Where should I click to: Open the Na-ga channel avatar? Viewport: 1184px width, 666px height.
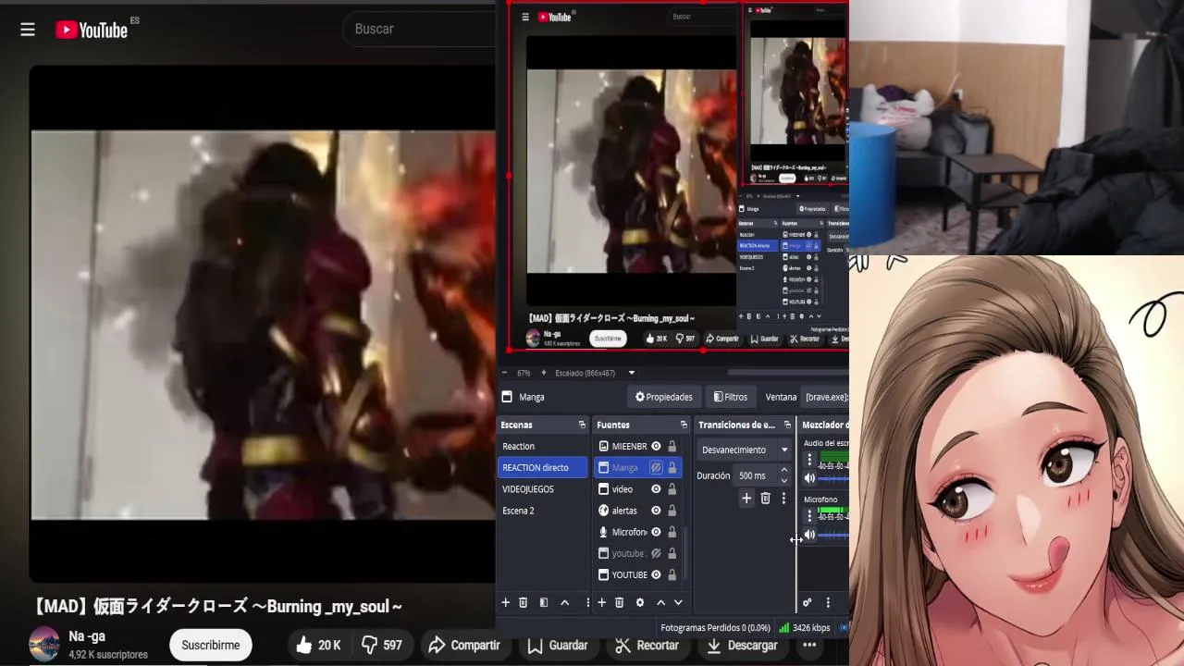[44, 645]
